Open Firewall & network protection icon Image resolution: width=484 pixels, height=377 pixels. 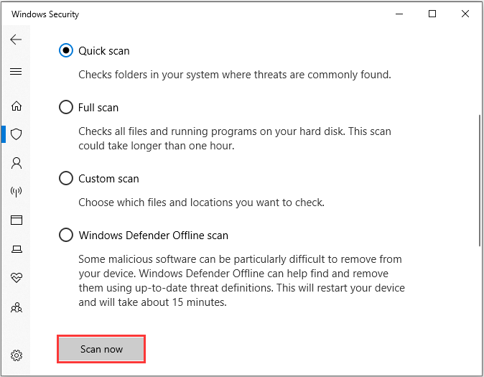pos(16,192)
